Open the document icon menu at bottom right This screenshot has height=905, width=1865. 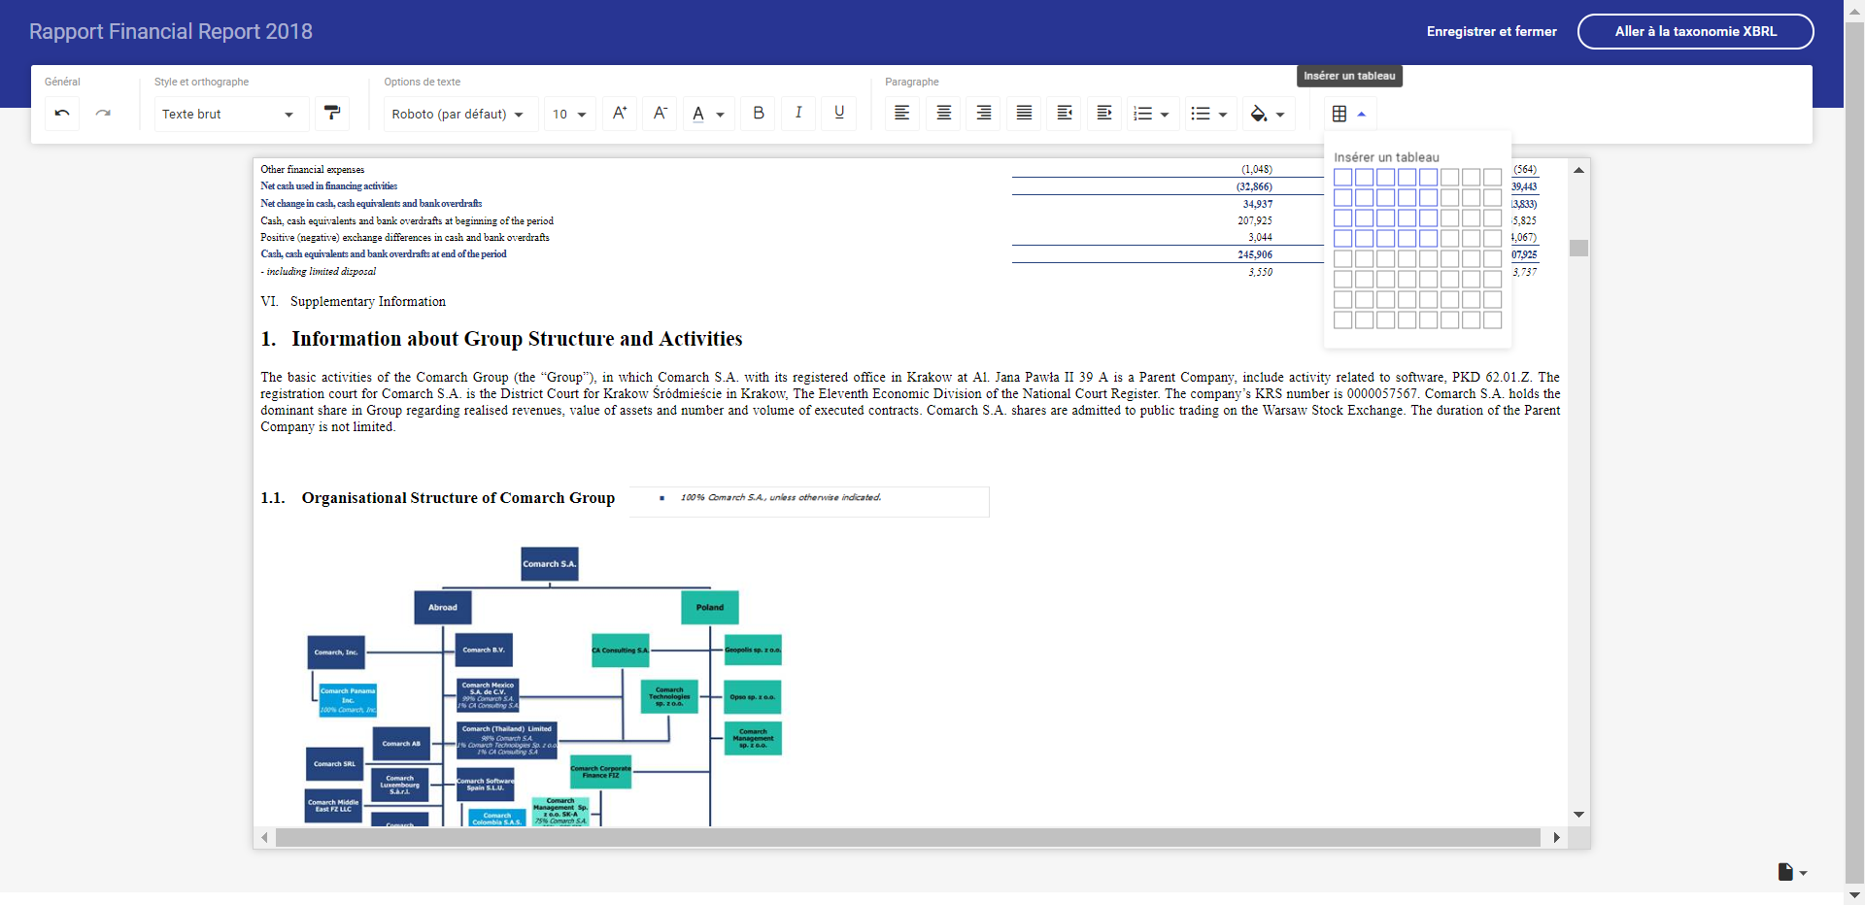[1792, 872]
